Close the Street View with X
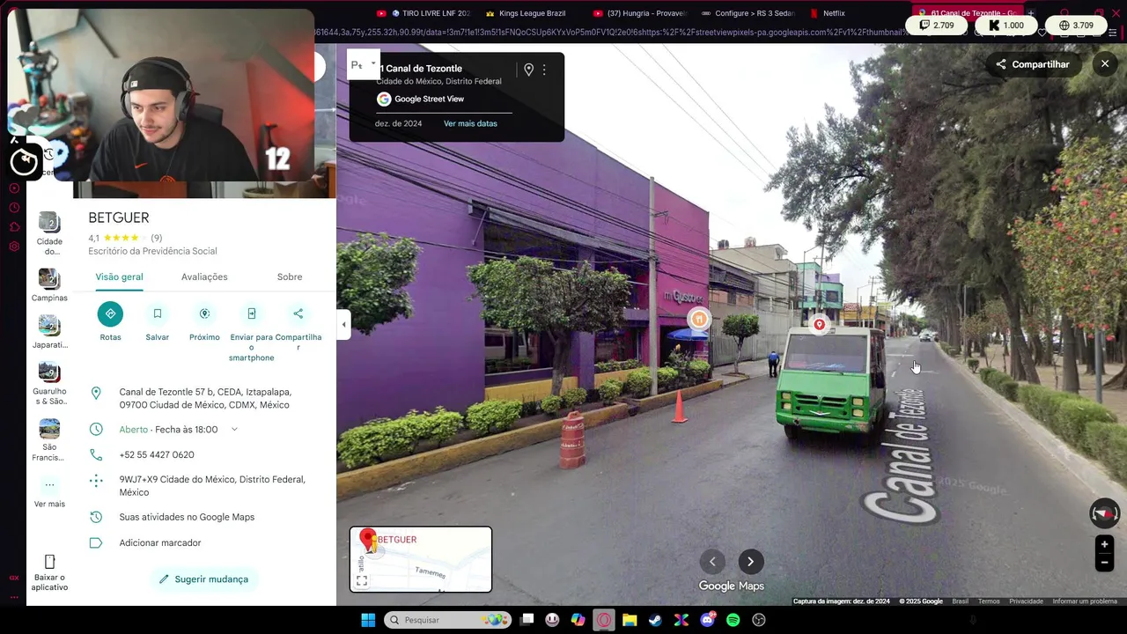Image resolution: width=1127 pixels, height=634 pixels. tap(1105, 64)
